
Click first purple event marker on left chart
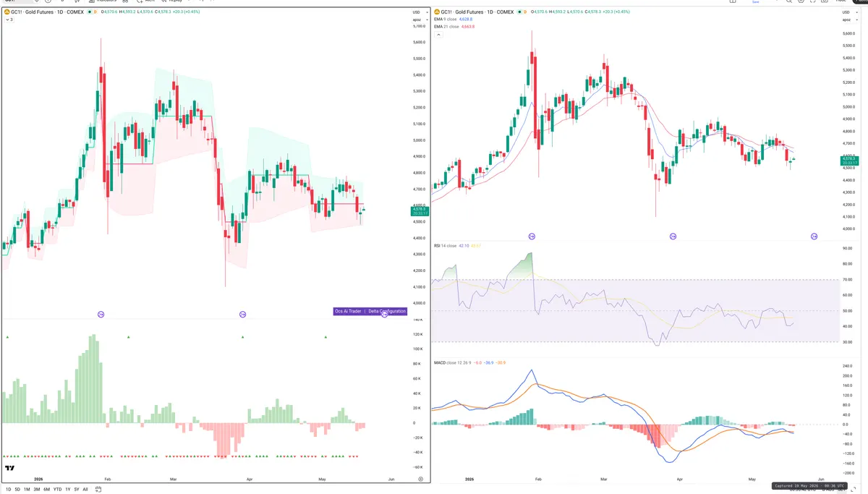point(101,314)
